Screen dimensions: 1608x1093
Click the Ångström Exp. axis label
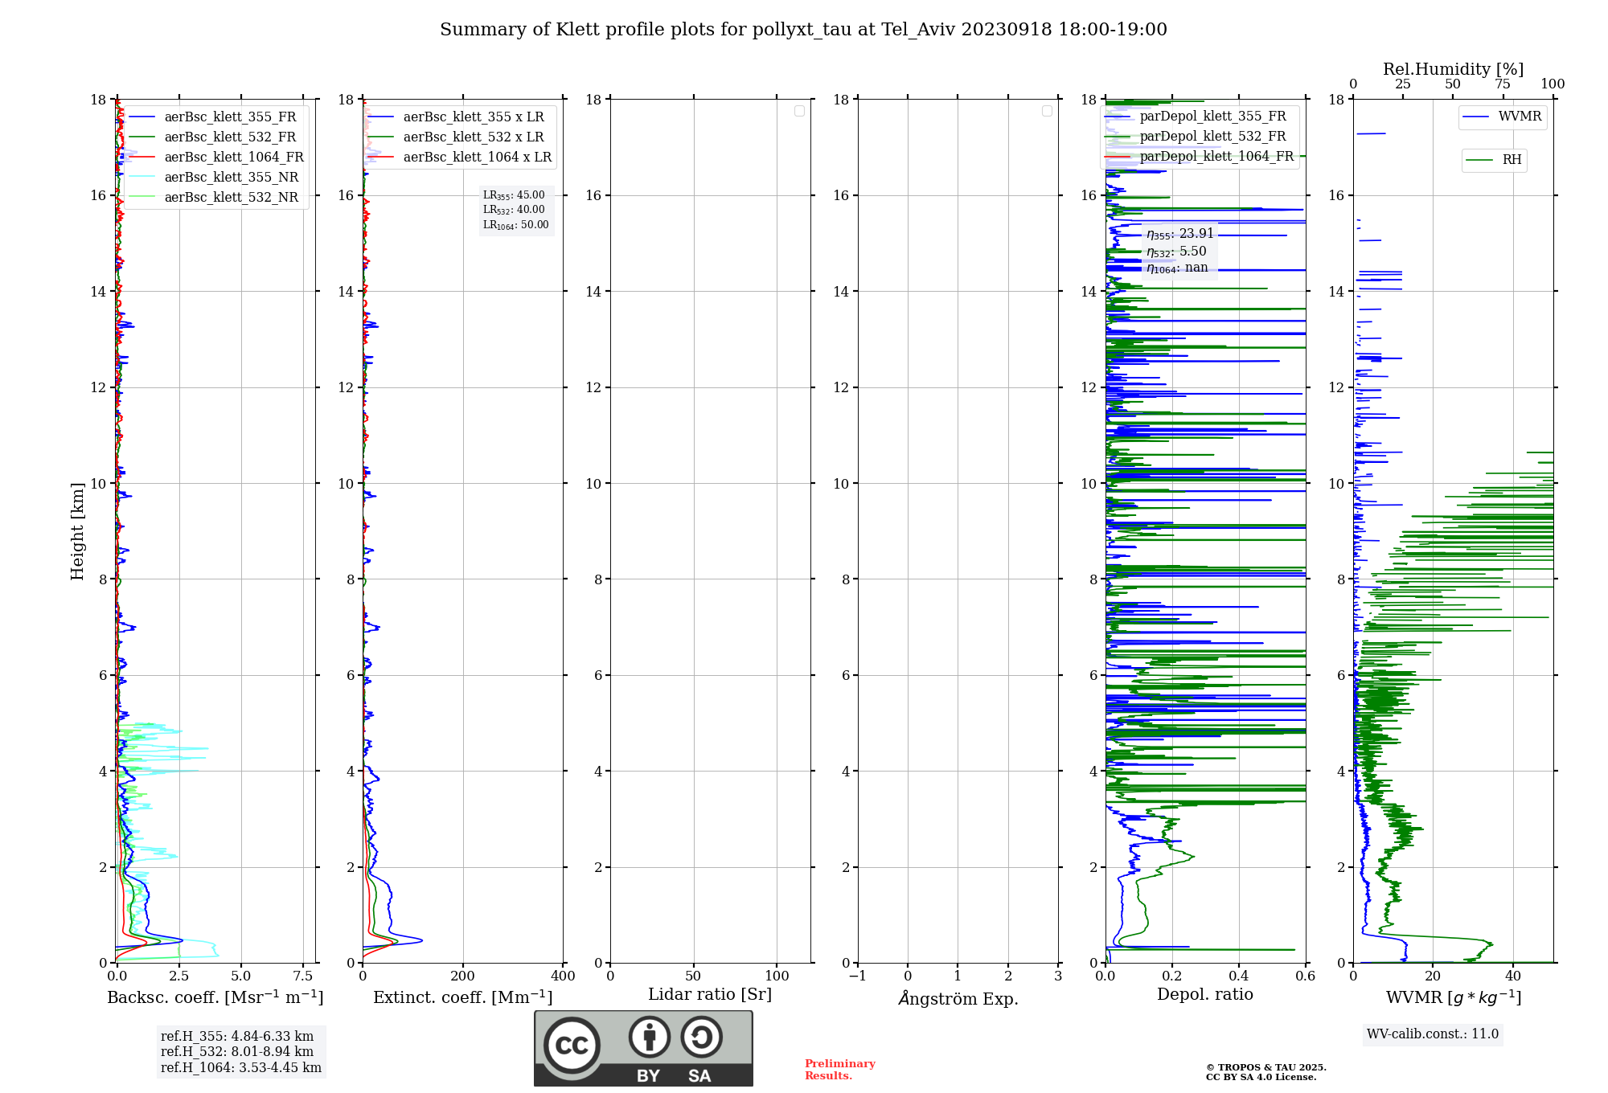(x=958, y=998)
